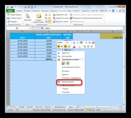Toggle center alignment in the mini toolbar
The width and height of the screenshot is (131, 118).
pos(65,47)
